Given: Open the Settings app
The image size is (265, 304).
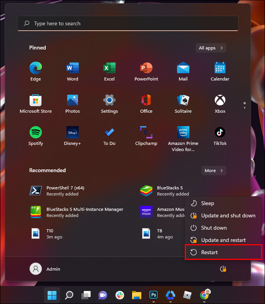Looking at the screenshot, I should [109, 104].
